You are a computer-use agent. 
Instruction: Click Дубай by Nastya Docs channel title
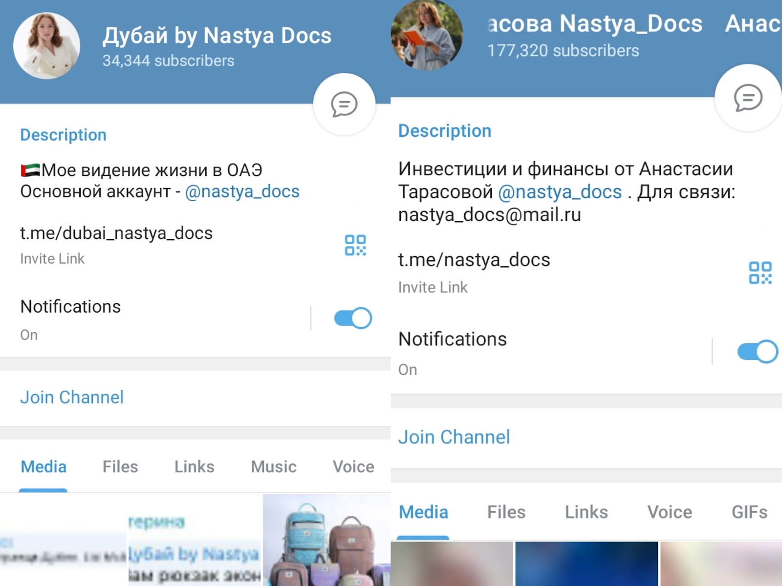coord(217,36)
